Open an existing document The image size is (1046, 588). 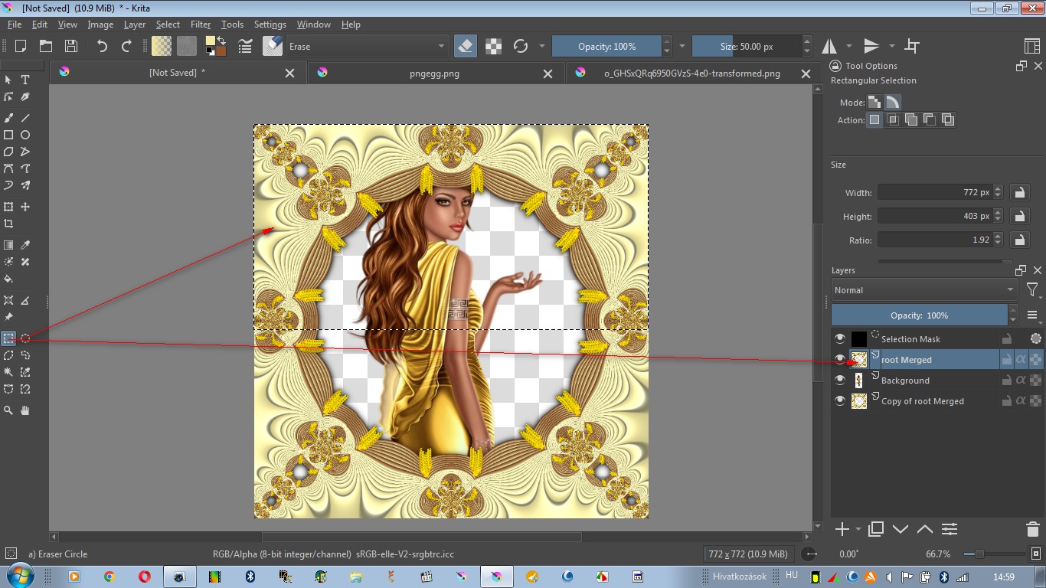pyautogui.click(x=46, y=46)
